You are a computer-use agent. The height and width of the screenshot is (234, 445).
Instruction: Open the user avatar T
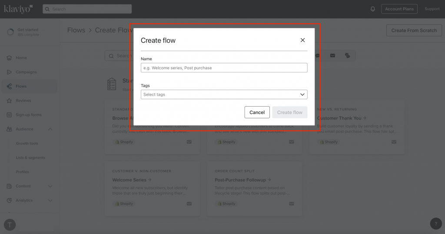[10, 225]
